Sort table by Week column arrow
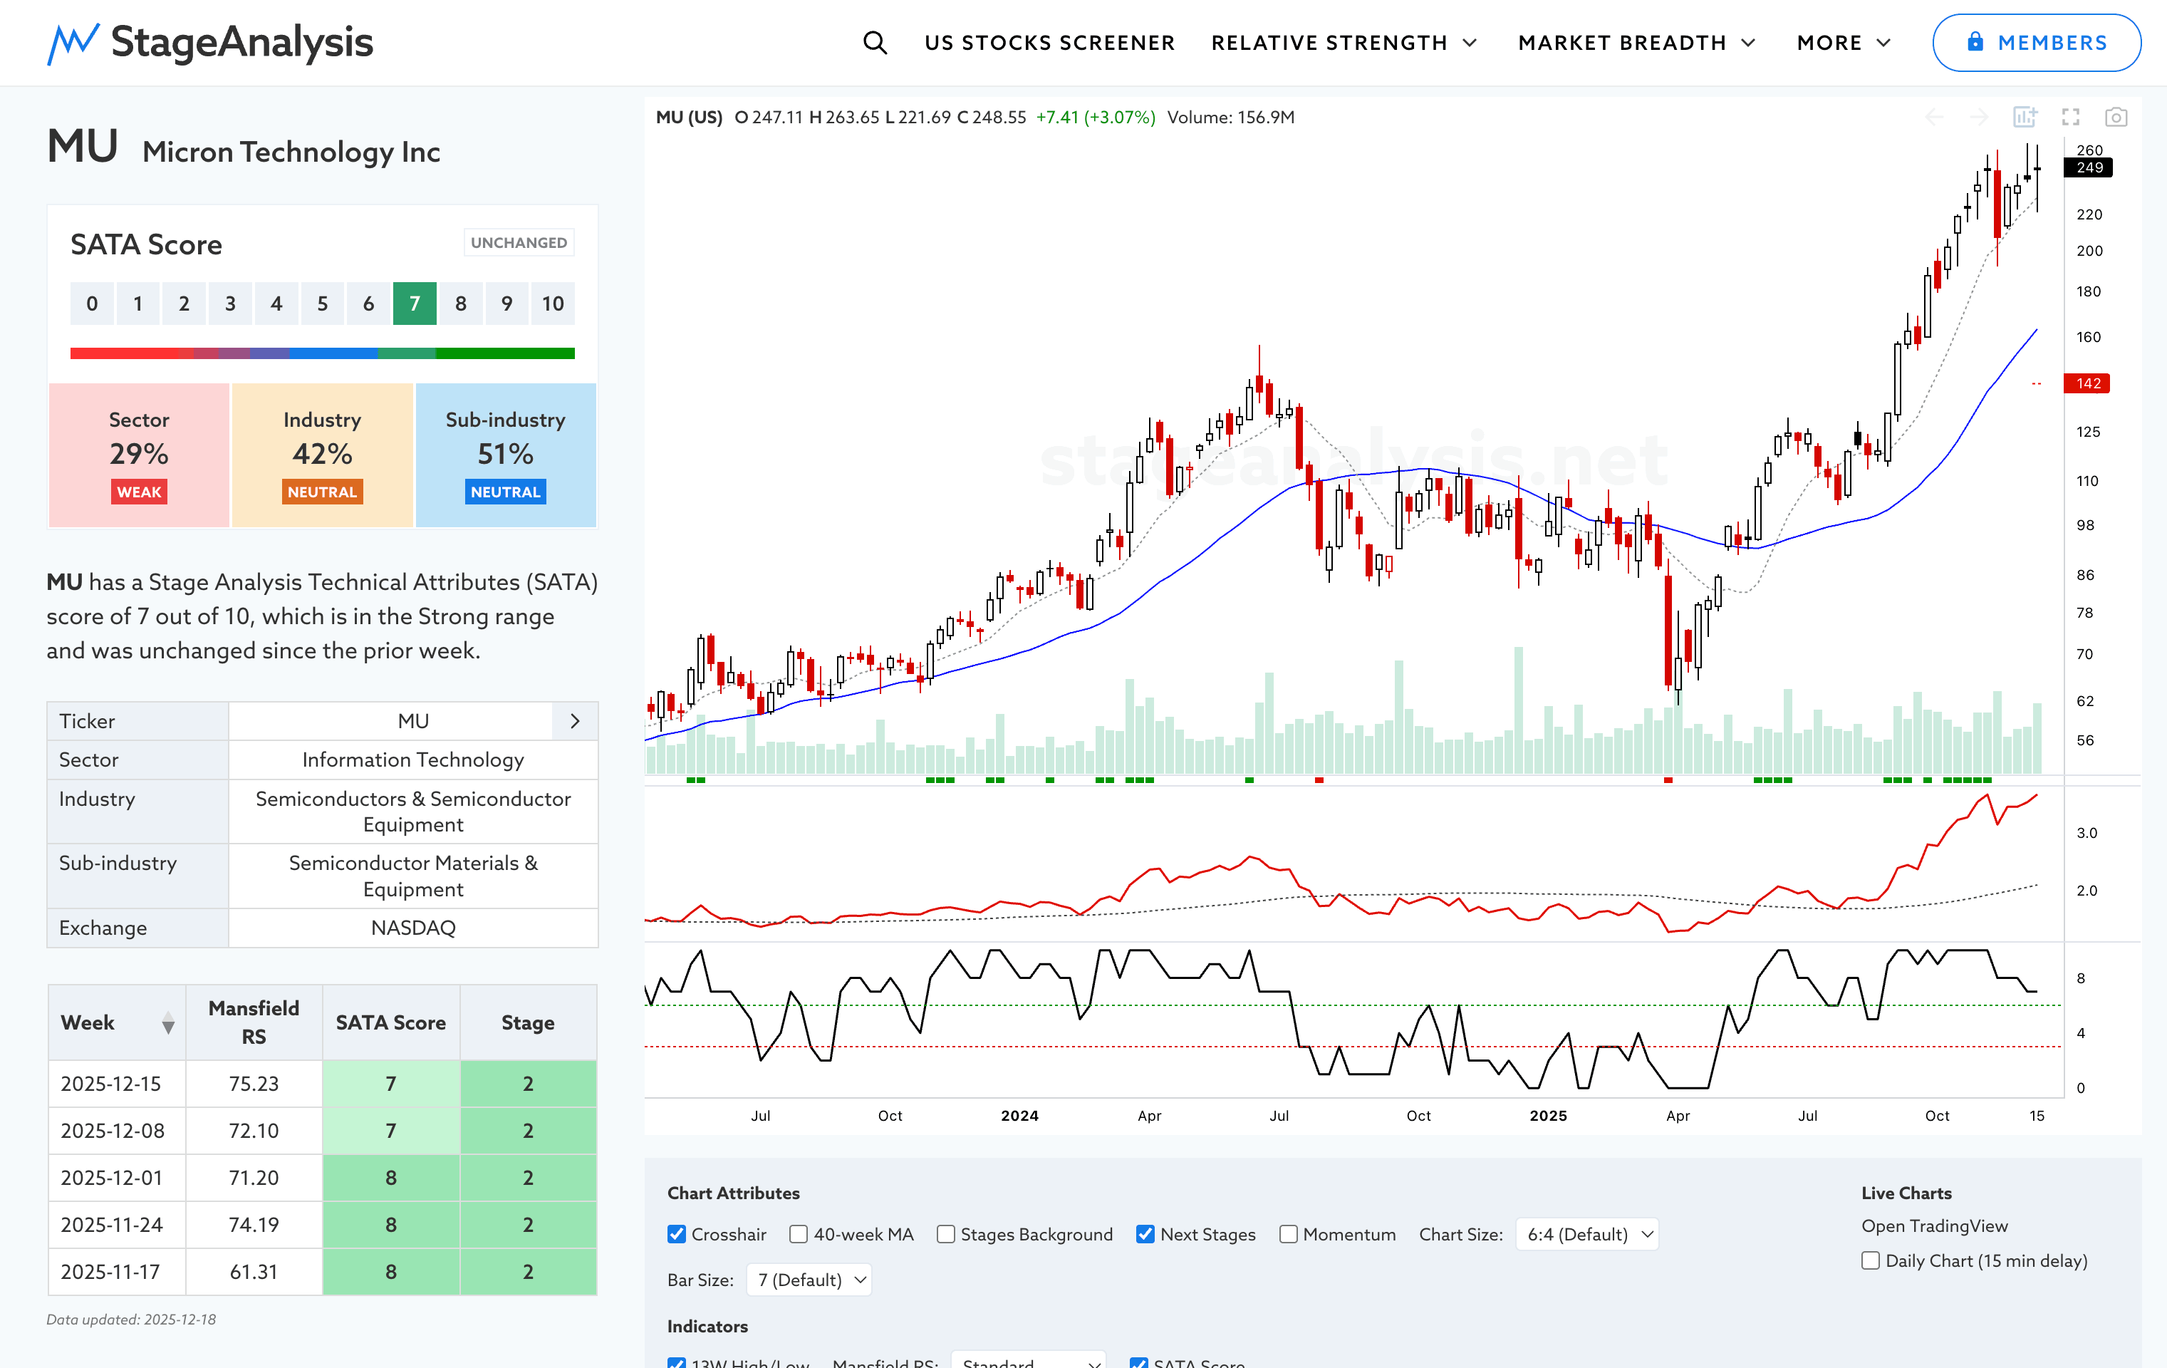 coord(168,1022)
